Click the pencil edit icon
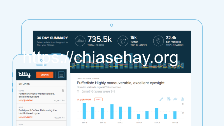This screenshot has width=224, height=126. click(x=161, y=99)
